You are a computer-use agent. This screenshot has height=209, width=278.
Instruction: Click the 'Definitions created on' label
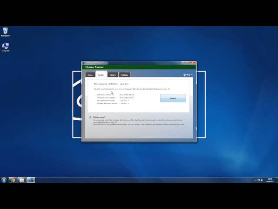point(105,95)
